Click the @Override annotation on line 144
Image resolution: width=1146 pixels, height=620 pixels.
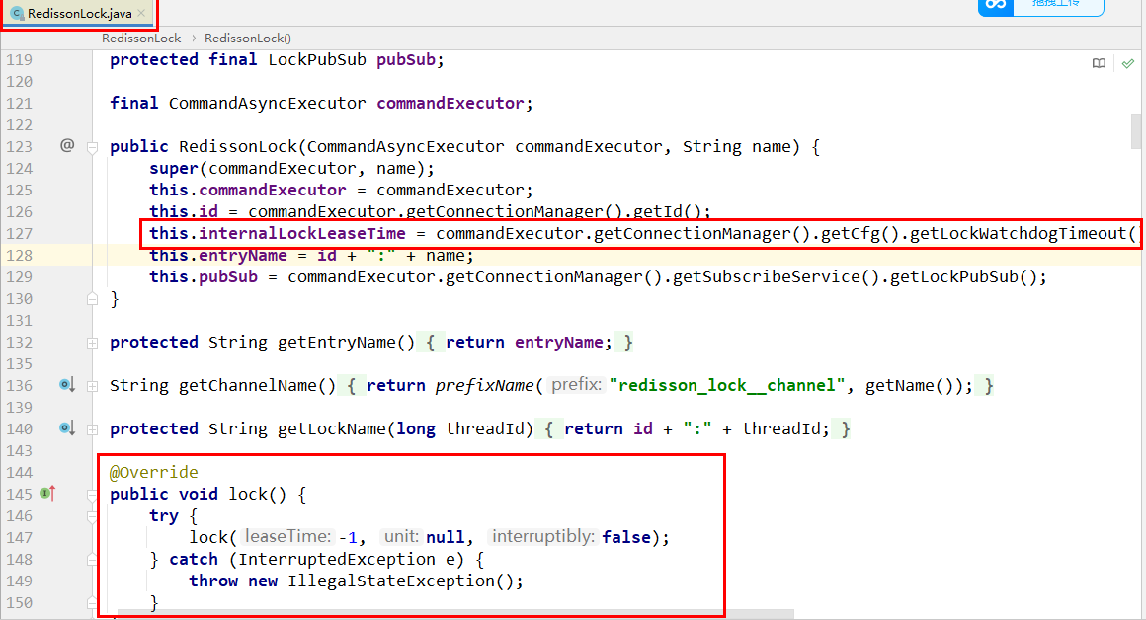pos(153,473)
